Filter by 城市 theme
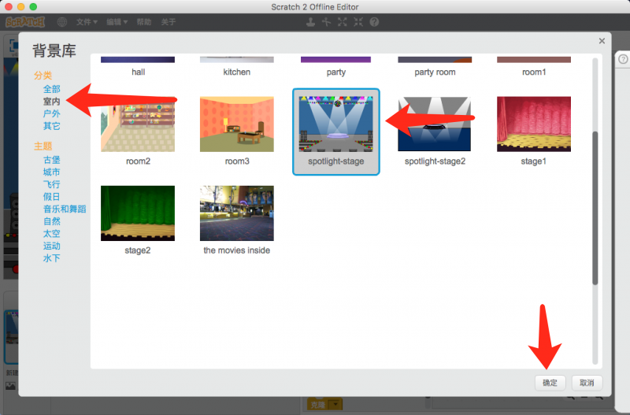 tap(52, 172)
